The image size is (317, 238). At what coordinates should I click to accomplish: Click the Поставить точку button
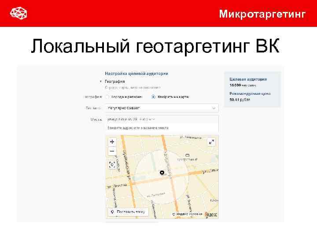pos(129,212)
